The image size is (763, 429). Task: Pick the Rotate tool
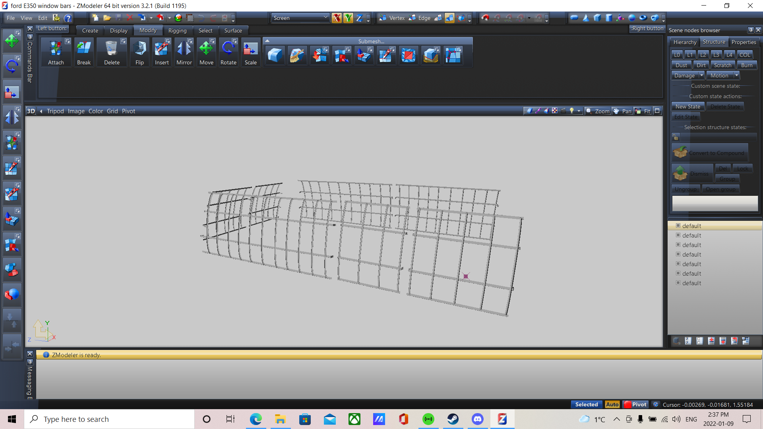tap(229, 52)
